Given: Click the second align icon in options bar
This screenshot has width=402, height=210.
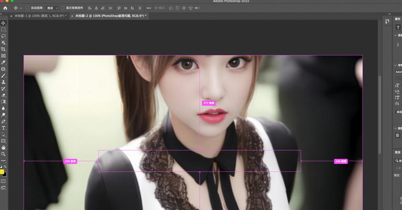Looking at the screenshot, I should pos(96,8).
